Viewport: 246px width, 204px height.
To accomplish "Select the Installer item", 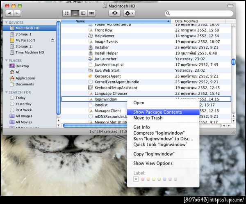I will (x=146, y=48).
